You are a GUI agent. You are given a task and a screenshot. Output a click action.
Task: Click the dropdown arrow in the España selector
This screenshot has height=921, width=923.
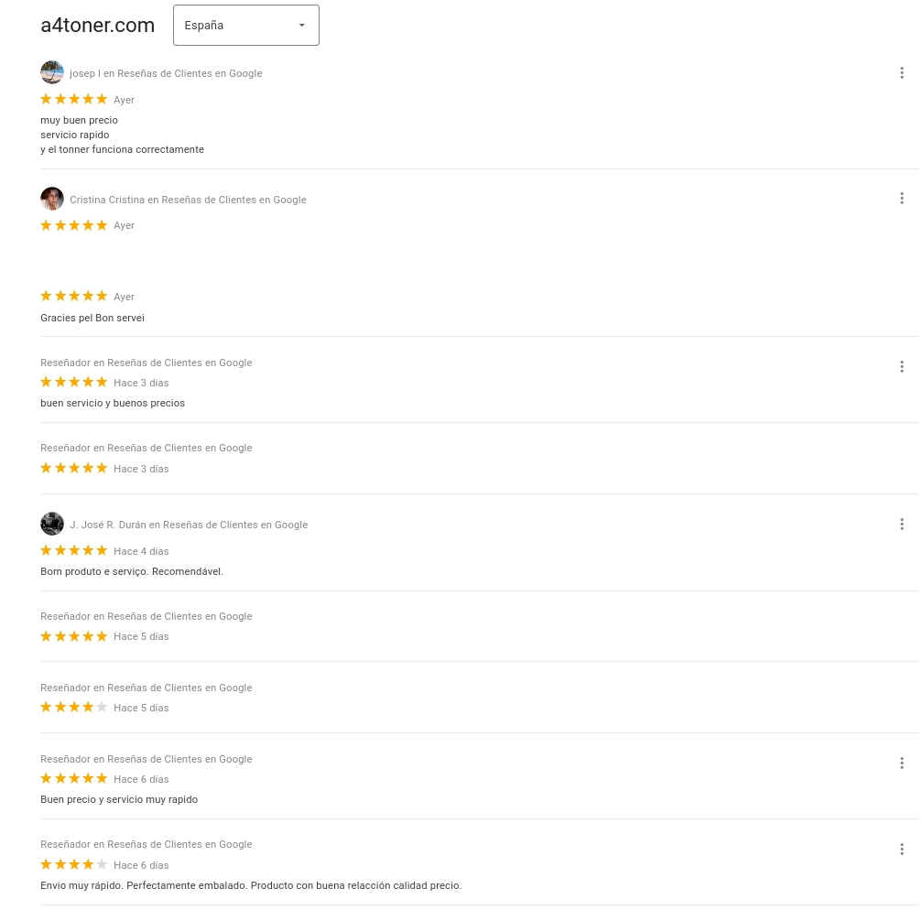[x=301, y=26]
